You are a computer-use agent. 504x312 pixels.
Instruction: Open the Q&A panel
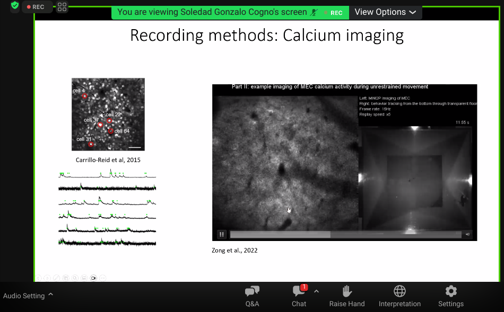click(252, 296)
